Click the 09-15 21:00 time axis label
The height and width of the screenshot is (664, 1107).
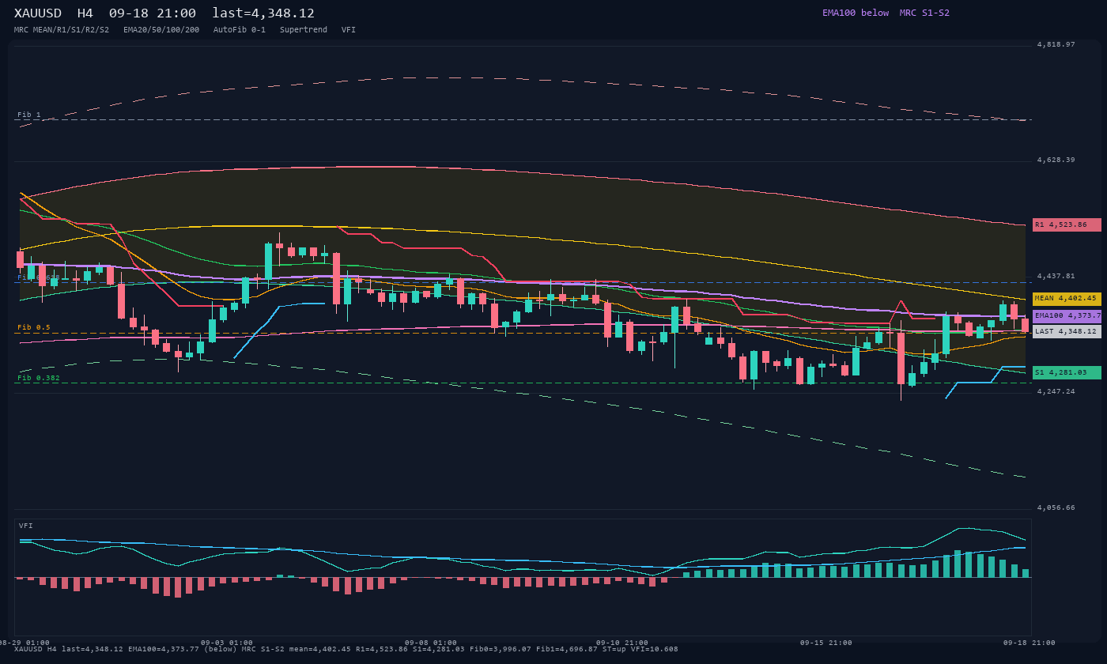point(826,643)
